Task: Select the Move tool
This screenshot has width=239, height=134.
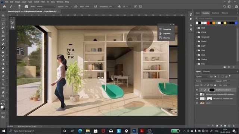Action: [x=3, y=16]
